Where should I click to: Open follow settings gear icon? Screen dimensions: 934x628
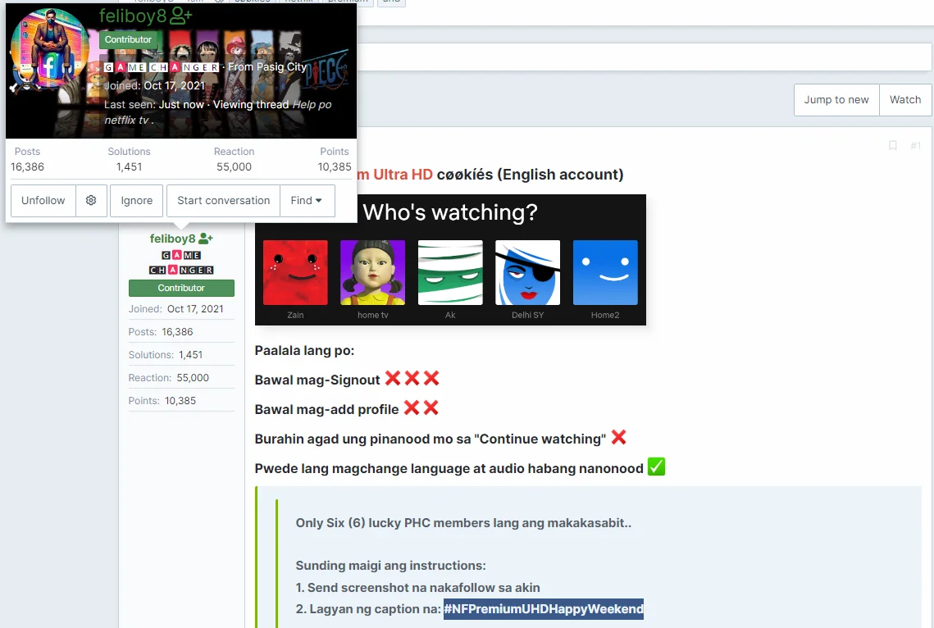(x=91, y=201)
